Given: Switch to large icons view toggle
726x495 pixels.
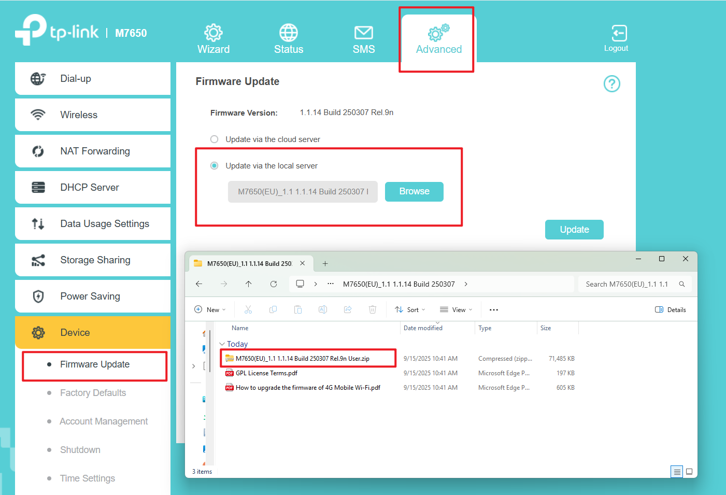Looking at the screenshot, I should point(689,472).
